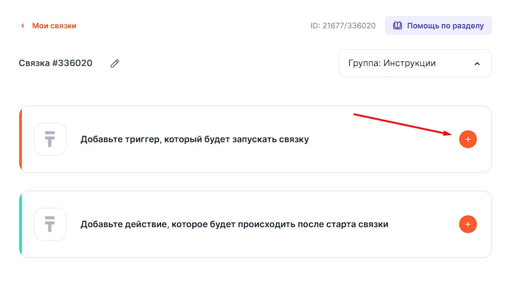The height and width of the screenshot is (288, 512).
Task: Click the Добавьте триггер text
Action: (x=195, y=140)
